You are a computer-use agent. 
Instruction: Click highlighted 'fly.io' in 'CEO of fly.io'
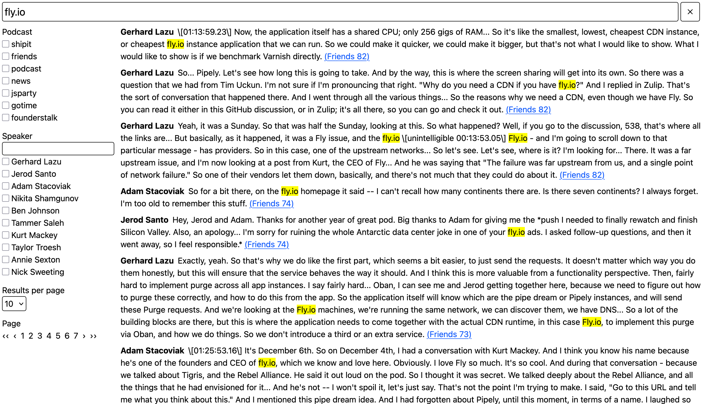pos(267,363)
